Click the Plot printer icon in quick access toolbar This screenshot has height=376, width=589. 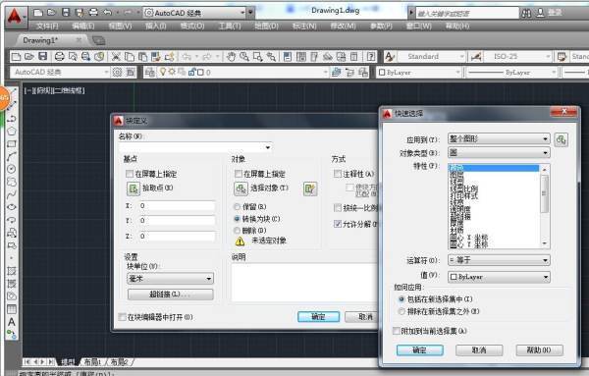pos(93,13)
